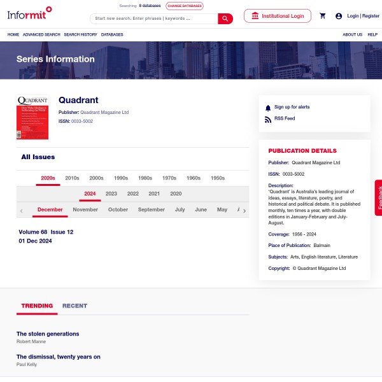Open Advanced Search from navigation
Viewport: 382px width, 382px height.
click(x=41, y=34)
